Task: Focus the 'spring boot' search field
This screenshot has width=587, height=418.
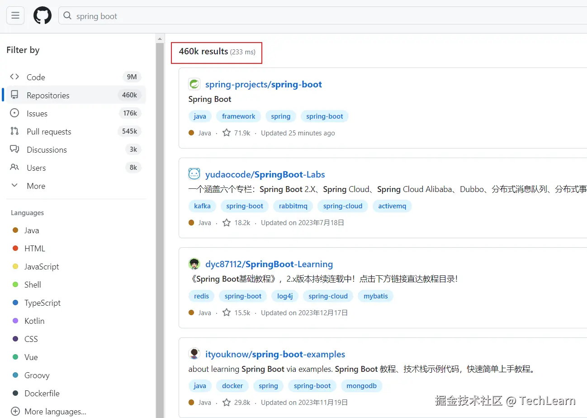Action: click(322, 16)
